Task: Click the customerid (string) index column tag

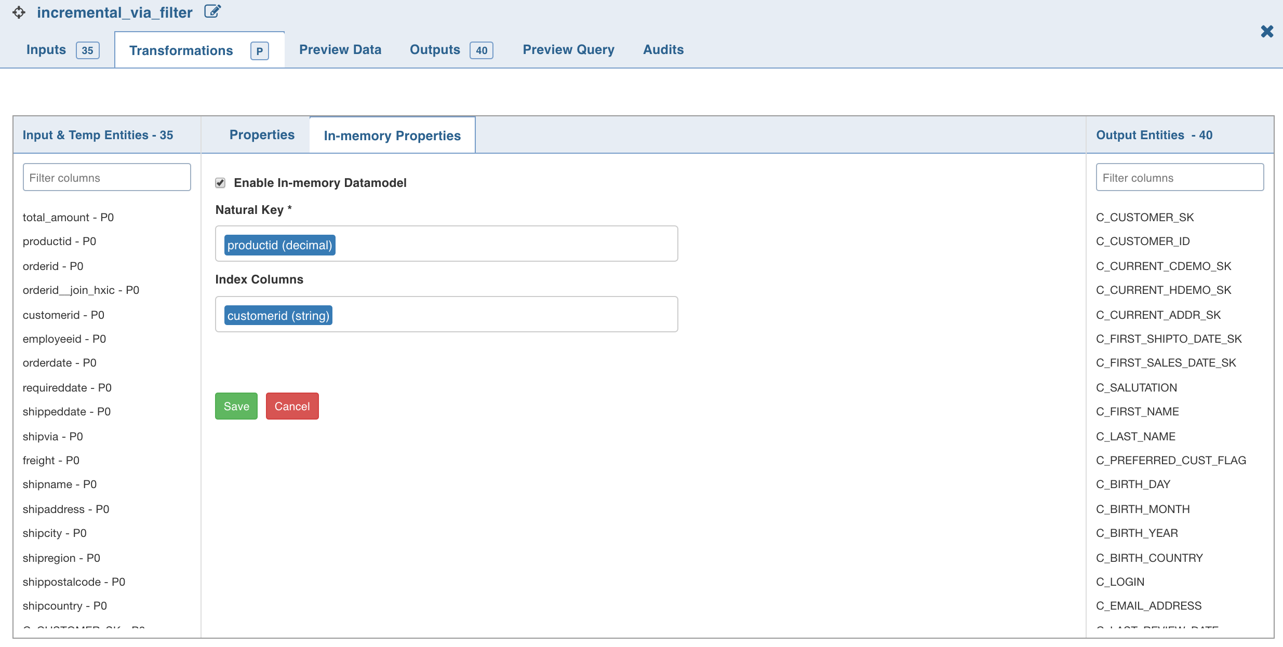Action: pos(278,316)
